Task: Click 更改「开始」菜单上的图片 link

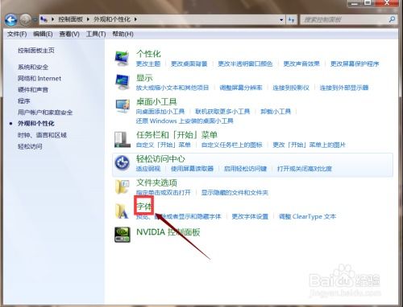Action: (x=310, y=145)
